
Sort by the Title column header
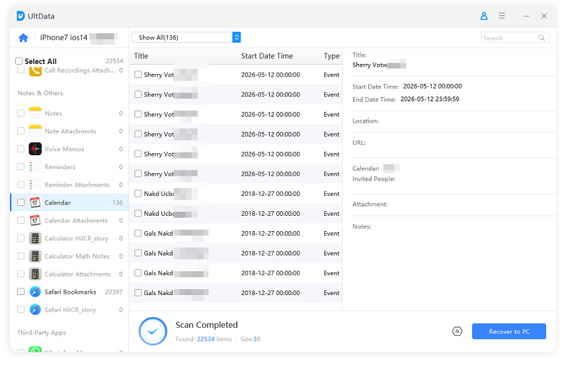pyautogui.click(x=141, y=56)
